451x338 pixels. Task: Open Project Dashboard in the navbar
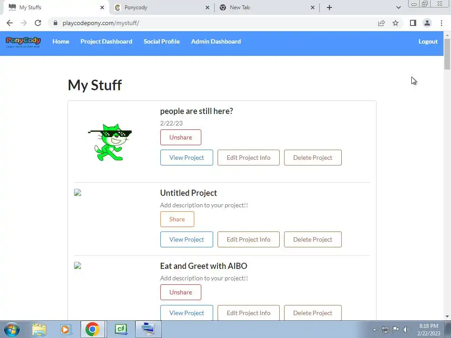coord(107,41)
